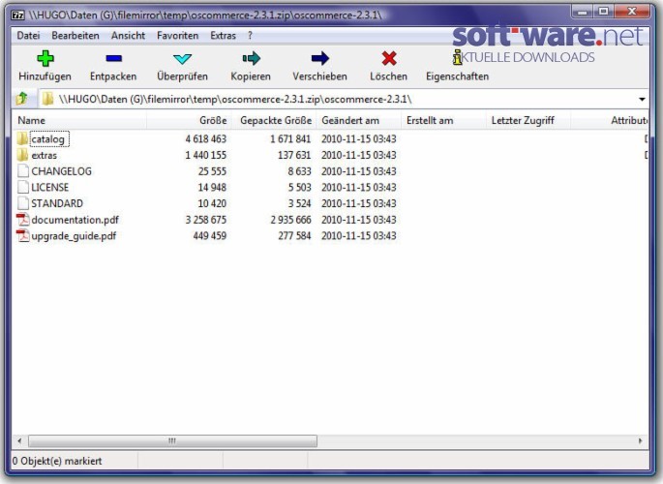Sort by Erstellt am column header
The width and height of the screenshot is (663, 484).
point(443,120)
